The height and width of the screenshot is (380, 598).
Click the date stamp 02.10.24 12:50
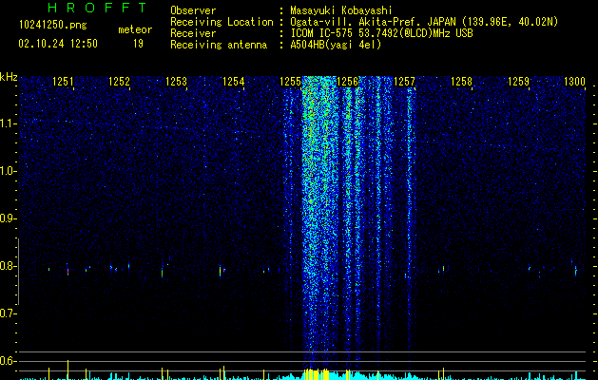58,44
